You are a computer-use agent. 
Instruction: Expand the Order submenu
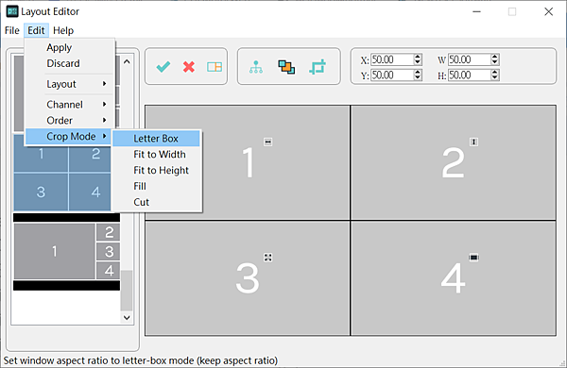click(x=69, y=120)
